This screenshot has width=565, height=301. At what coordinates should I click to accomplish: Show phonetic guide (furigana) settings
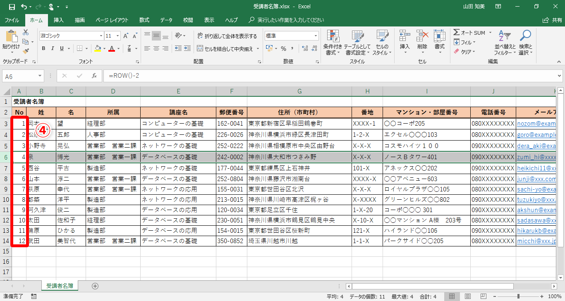[x=129, y=48]
